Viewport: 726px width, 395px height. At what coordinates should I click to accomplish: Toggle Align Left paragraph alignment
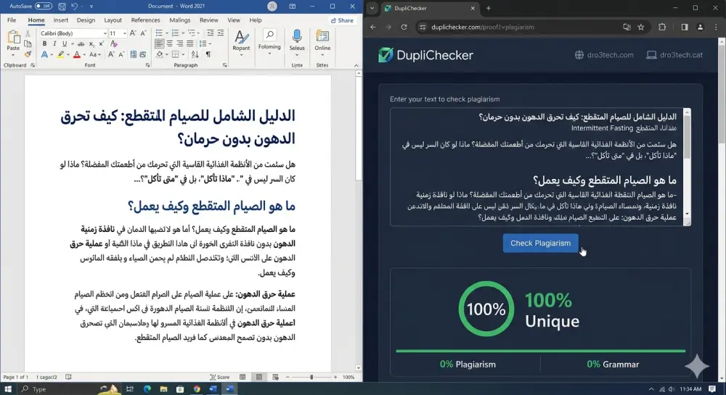pos(159,44)
